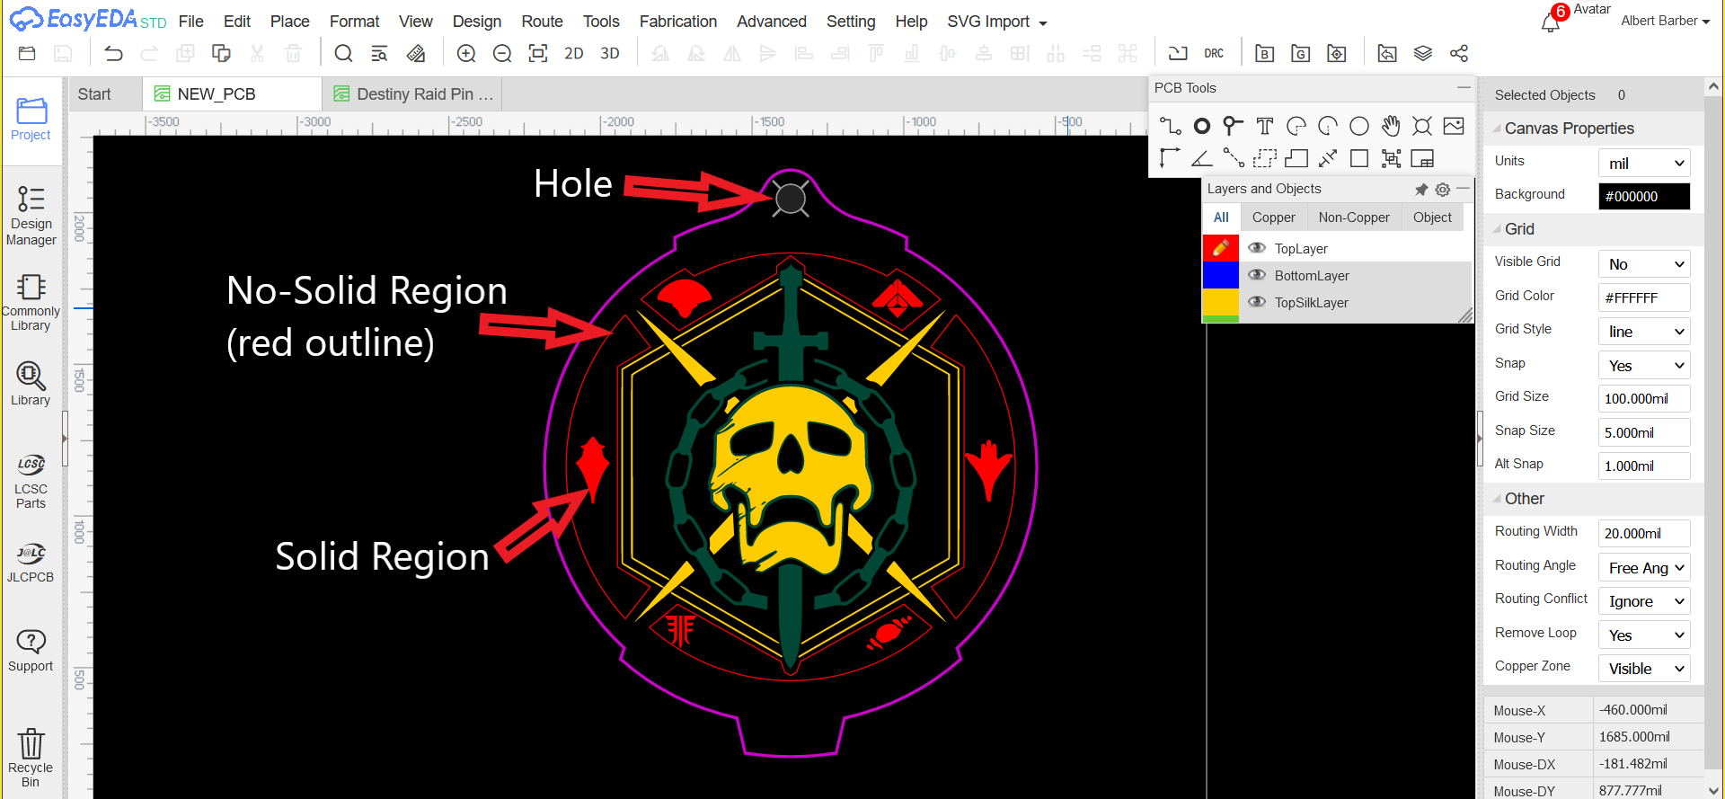Open the Recycle Bin in the sidebar
Viewport: 1725px width, 799px height.
(x=31, y=758)
